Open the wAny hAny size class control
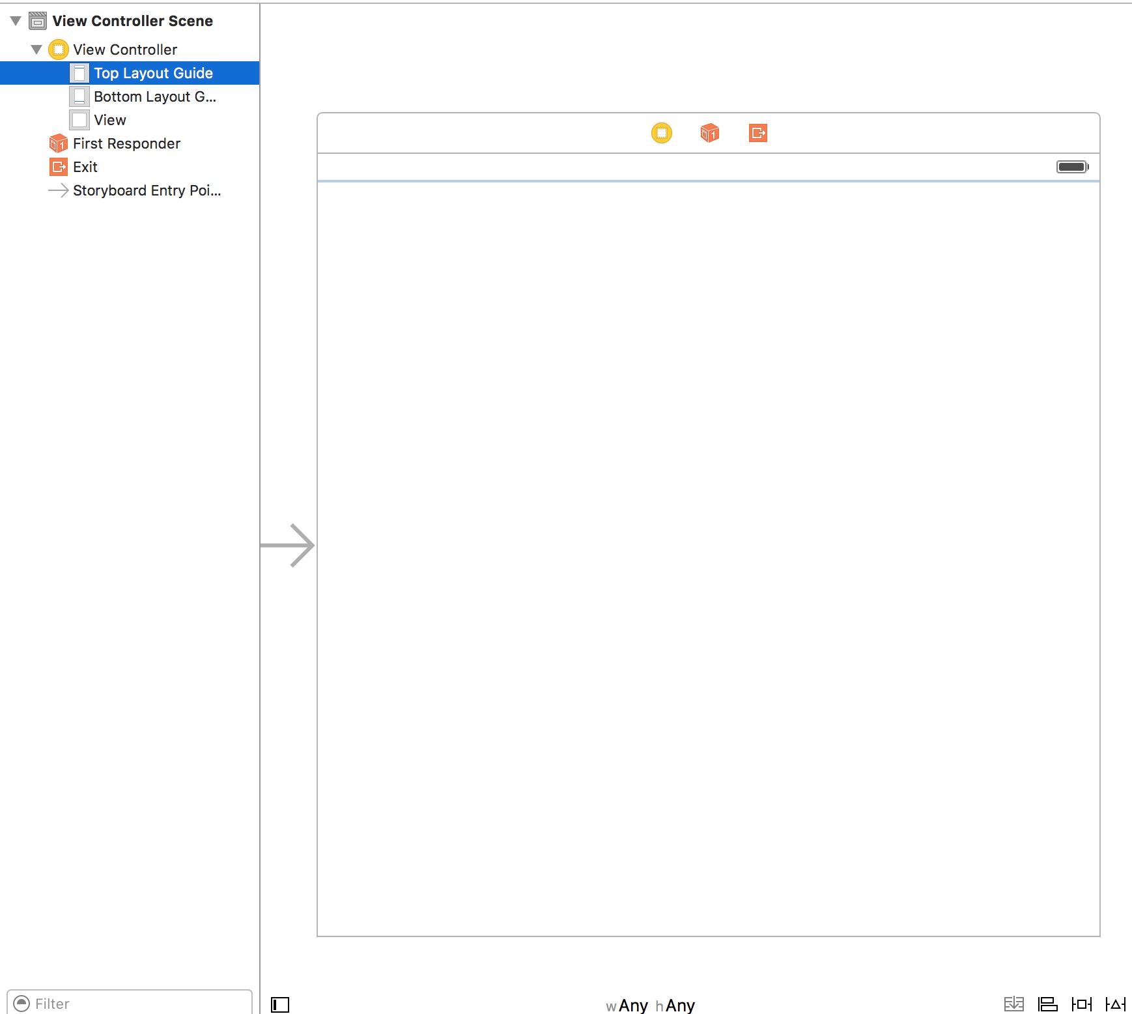The width and height of the screenshot is (1132, 1014). [x=651, y=1006]
